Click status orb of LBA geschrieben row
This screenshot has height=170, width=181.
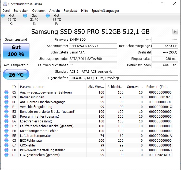coord(6,155)
